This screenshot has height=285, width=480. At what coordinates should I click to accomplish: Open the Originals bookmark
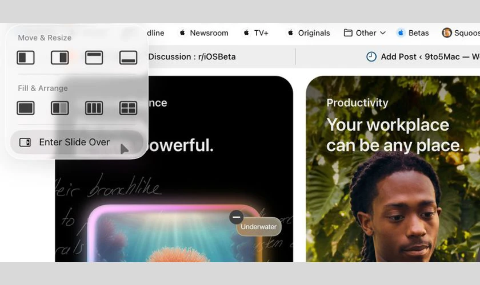308,33
